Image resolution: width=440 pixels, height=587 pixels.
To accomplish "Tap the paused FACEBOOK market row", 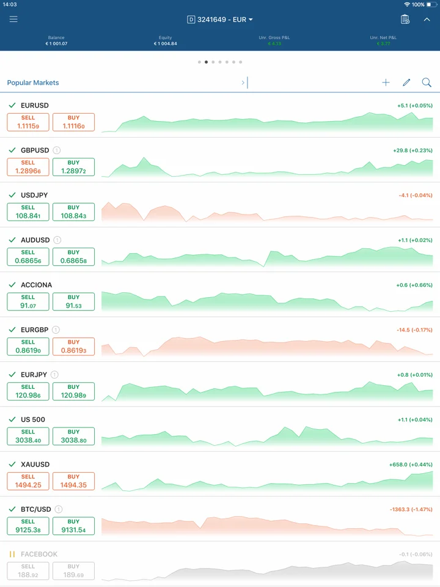I will coord(220,564).
